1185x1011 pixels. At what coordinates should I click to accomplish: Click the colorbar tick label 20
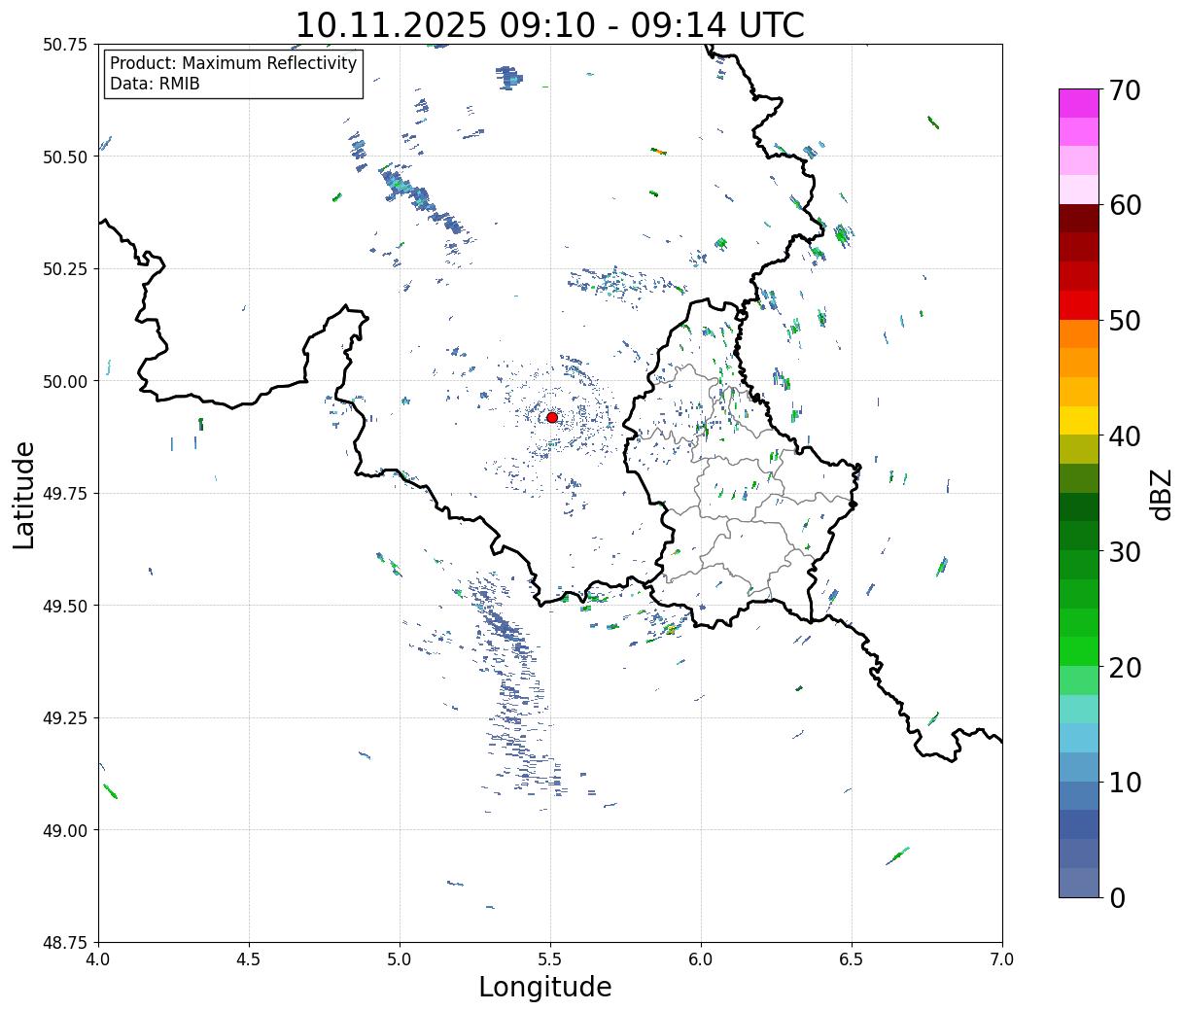click(x=1125, y=668)
